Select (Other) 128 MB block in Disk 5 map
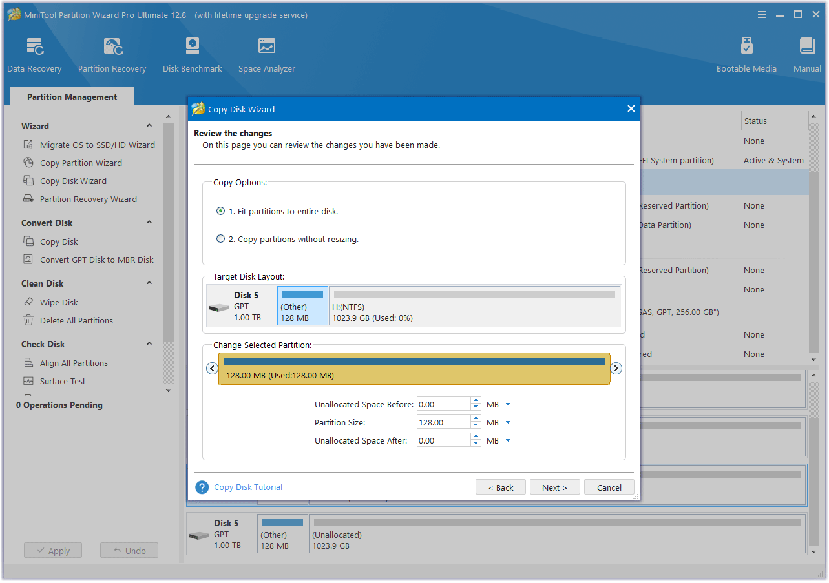Screen dimensions: 829x583 tap(282, 533)
